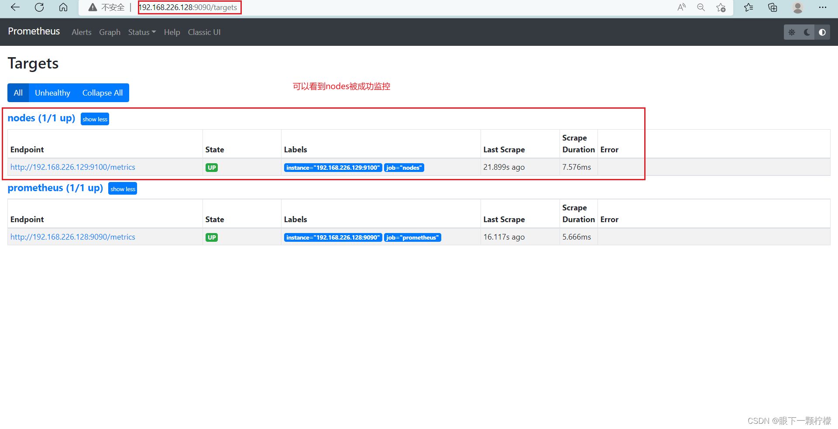Filter by Unhealthy targets
This screenshot has height=429, width=838.
[52, 93]
